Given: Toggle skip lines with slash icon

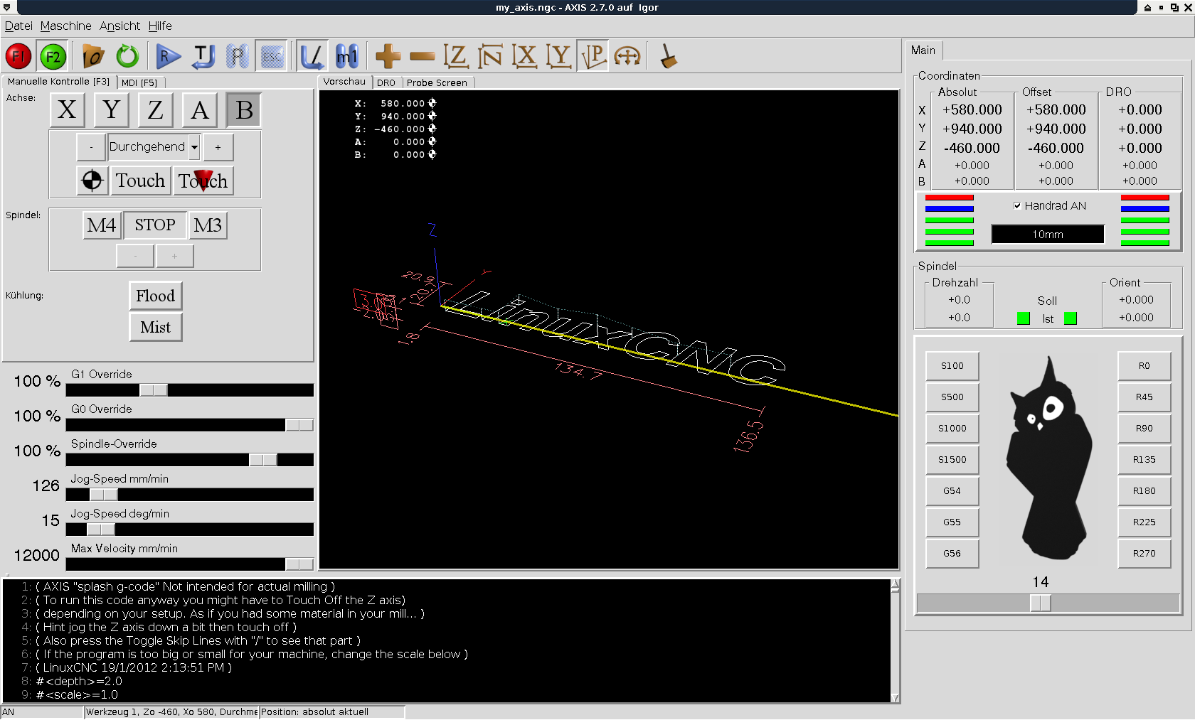Looking at the screenshot, I should point(312,56).
